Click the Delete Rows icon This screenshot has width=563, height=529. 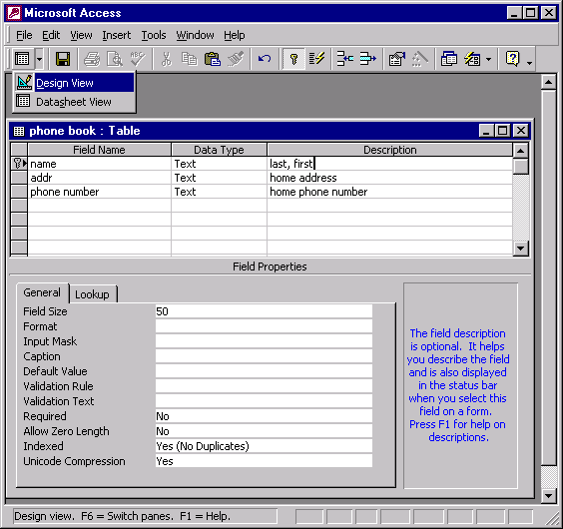click(x=368, y=59)
